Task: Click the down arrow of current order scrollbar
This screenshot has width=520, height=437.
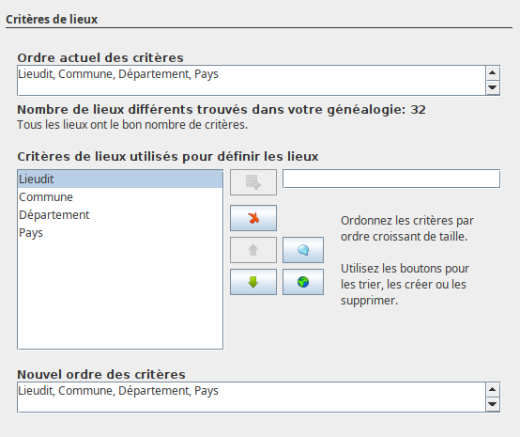Action: point(493,87)
